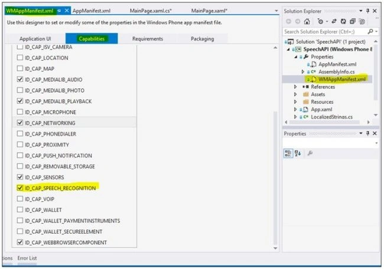Click the capabilities list scroll up arrow
Image resolution: width=384 pixels, height=269 pixels.
275,48
